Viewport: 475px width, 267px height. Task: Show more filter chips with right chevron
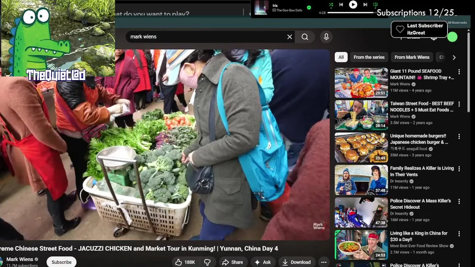(x=454, y=57)
